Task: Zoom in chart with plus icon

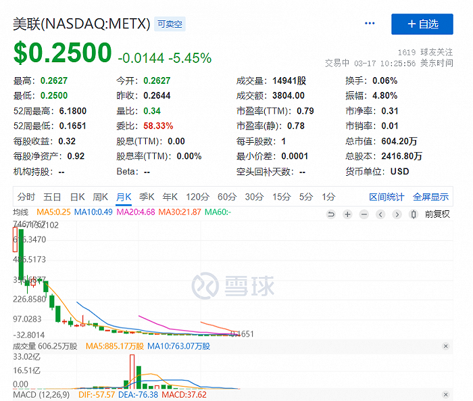Action: 347,214
